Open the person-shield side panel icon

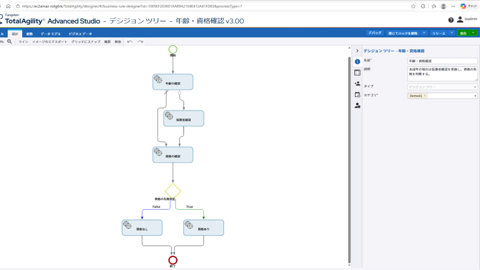pos(358,106)
